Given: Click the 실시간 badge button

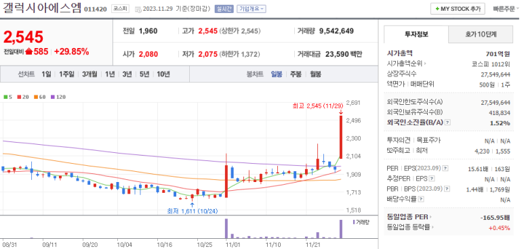Looking at the screenshot, I should [224, 9].
